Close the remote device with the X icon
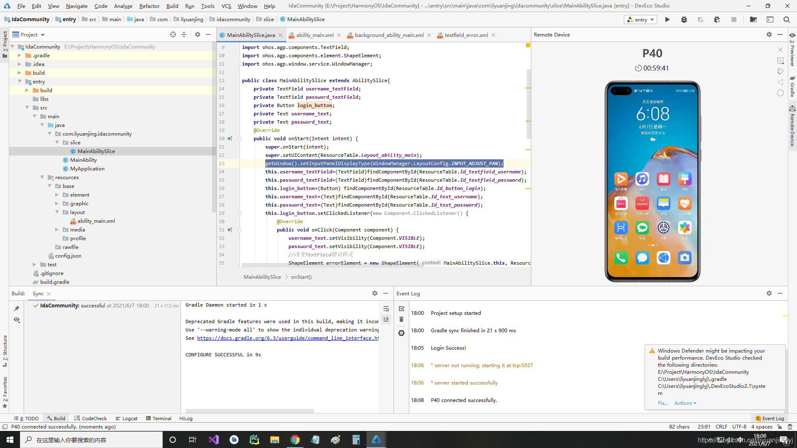 [x=780, y=50]
